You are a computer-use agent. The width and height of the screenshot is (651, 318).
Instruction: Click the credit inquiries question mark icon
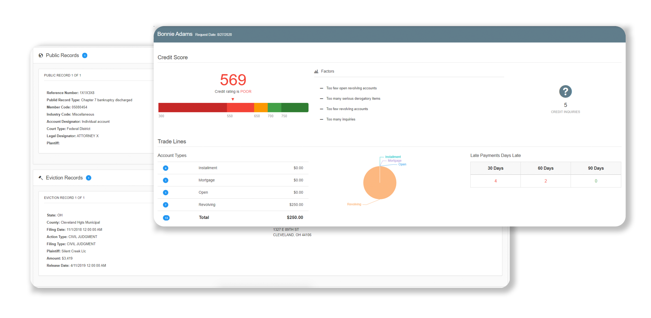(565, 92)
